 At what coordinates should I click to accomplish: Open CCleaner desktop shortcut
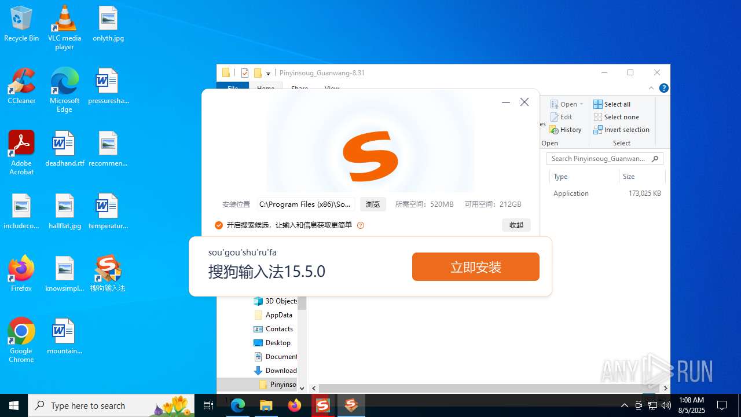click(21, 87)
